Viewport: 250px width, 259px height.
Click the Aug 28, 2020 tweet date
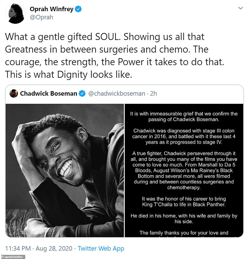click(x=54, y=249)
